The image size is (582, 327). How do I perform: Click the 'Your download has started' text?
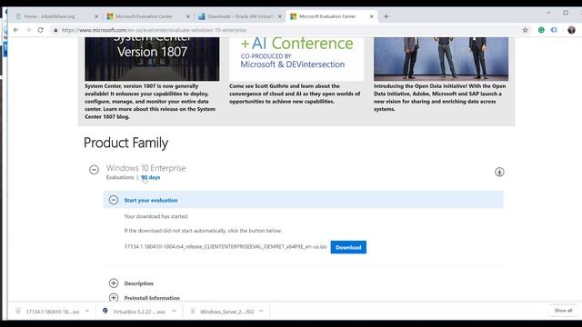click(x=156, y=216)
